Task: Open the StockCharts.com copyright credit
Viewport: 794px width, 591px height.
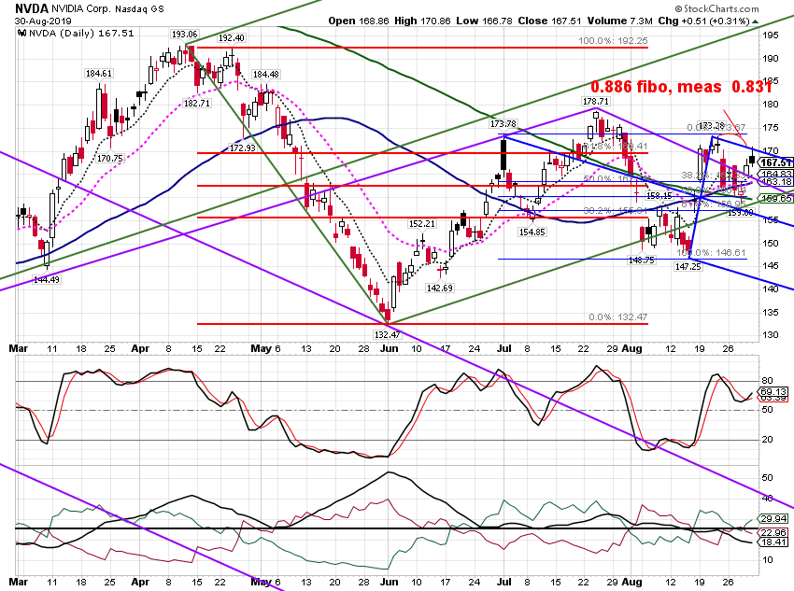Action: coord(716,8)
